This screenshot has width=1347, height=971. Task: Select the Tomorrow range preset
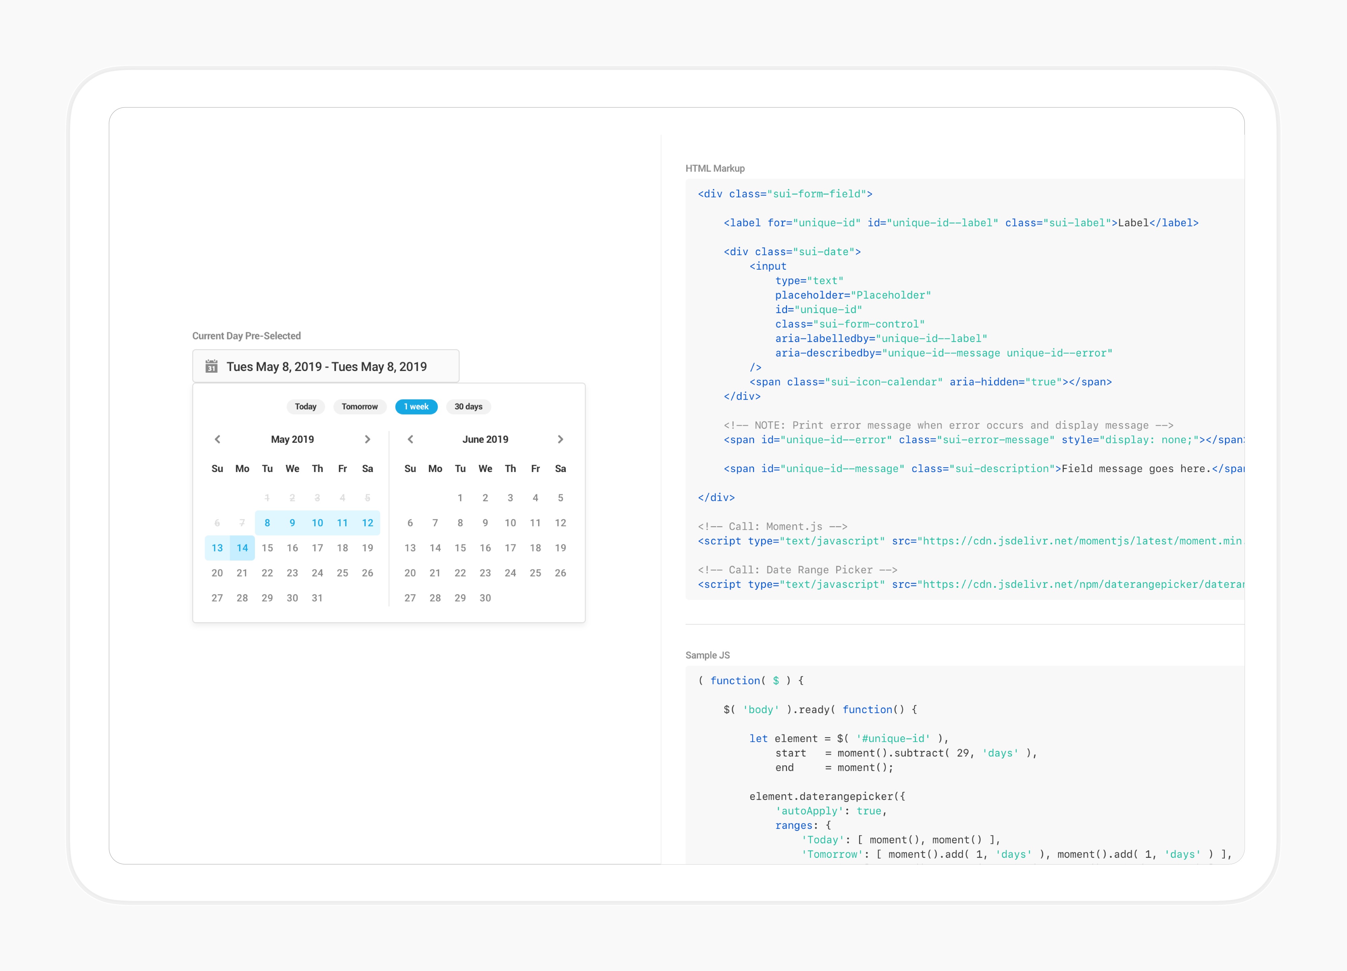pos(360,407)
